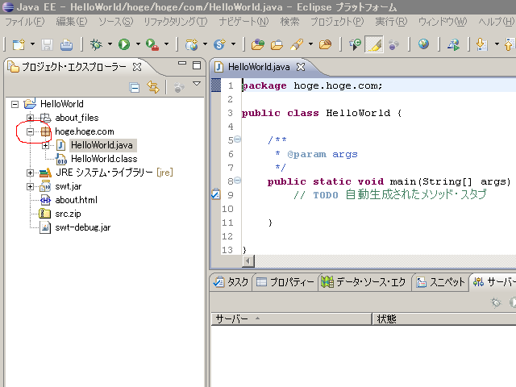Select swt-debug.jar in Project Explorer

pyautogui.click(x=82, y=227)
